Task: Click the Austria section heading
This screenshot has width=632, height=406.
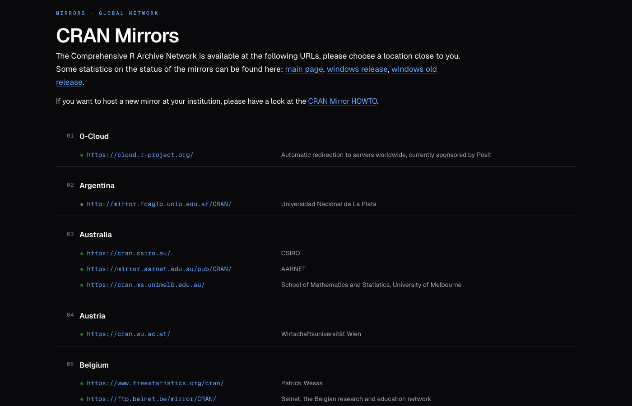Action: coord(93,316)
